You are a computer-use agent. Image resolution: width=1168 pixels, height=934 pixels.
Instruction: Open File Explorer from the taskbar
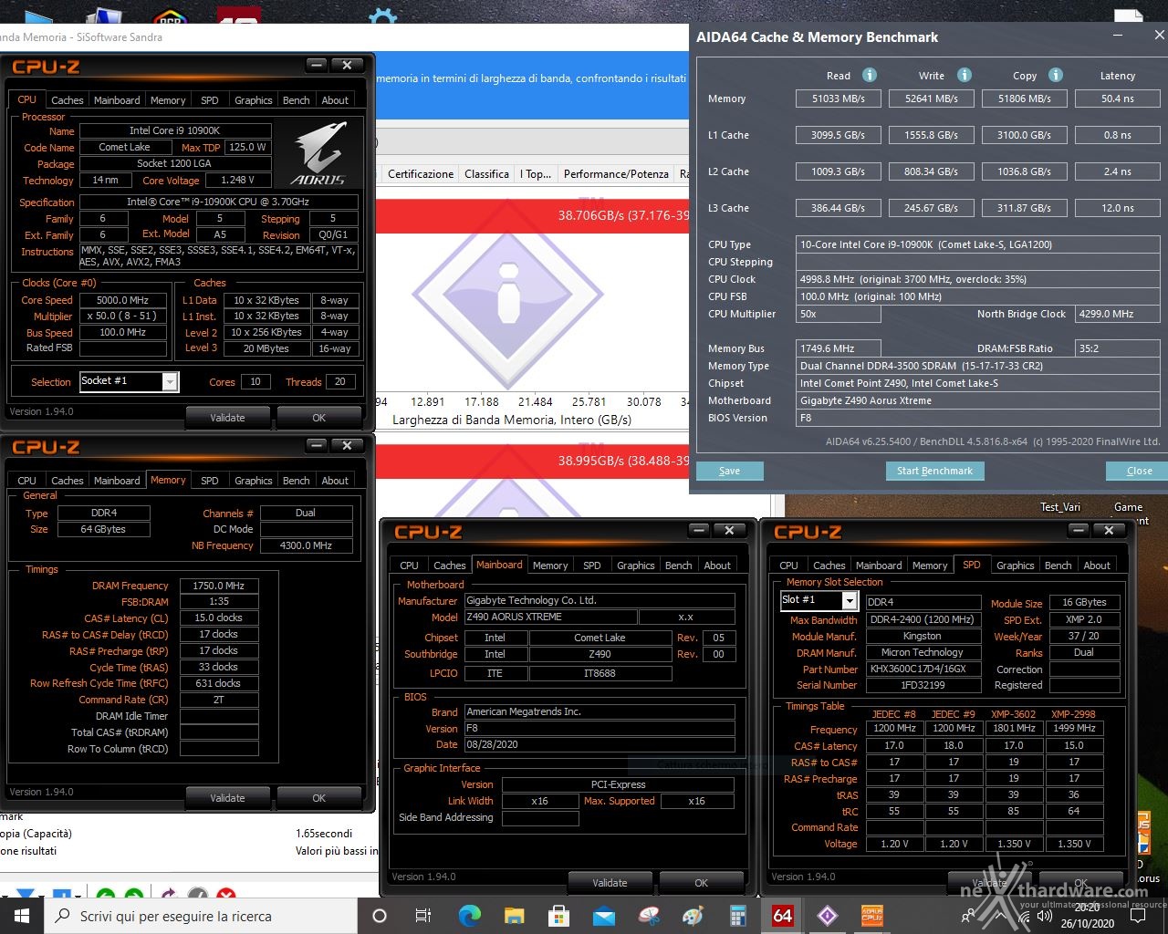[514, 916]
